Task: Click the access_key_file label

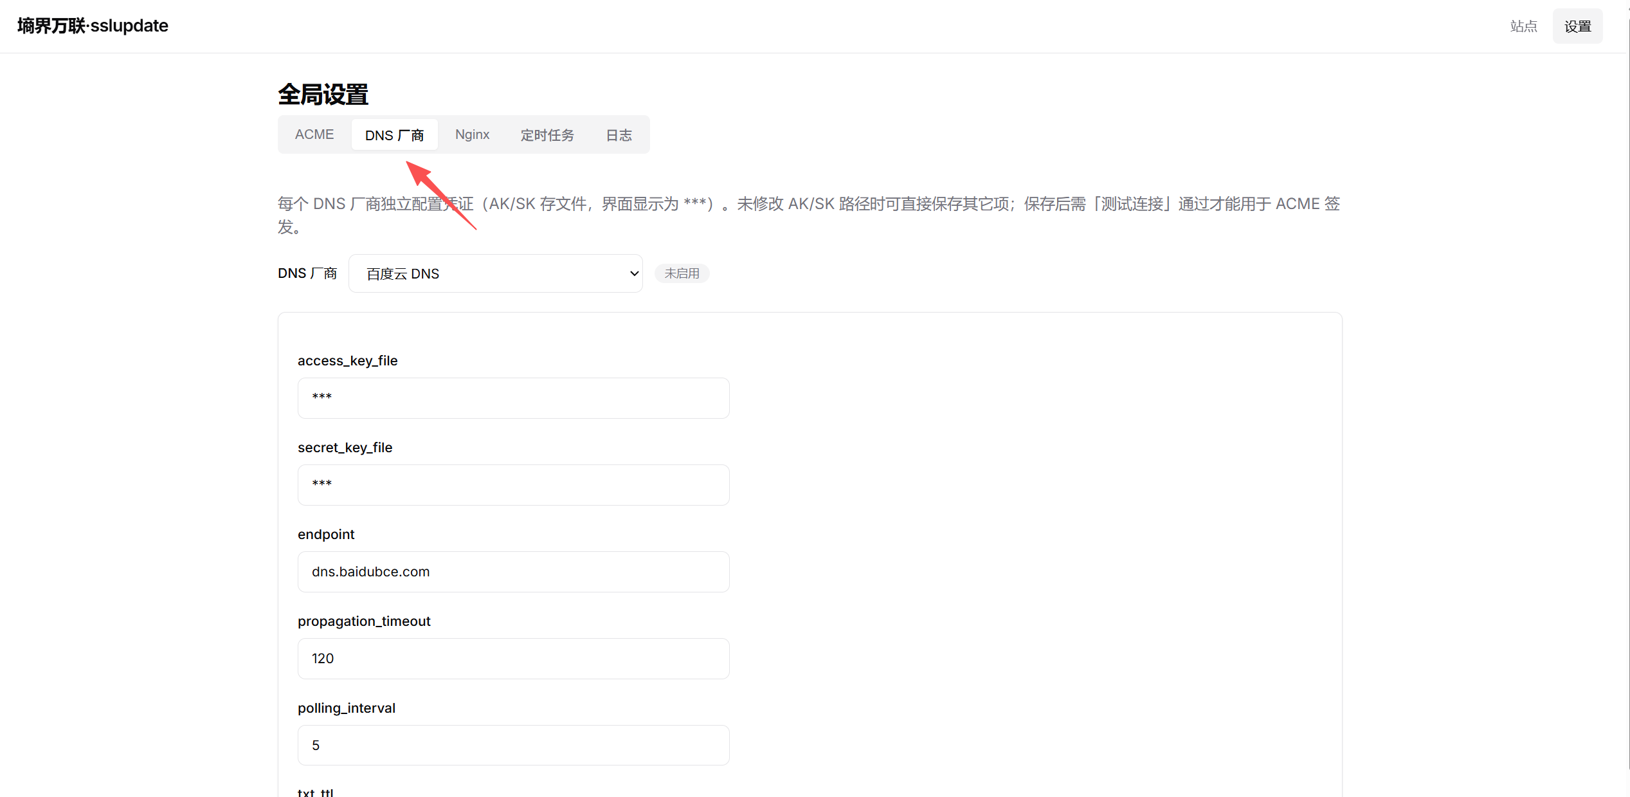Action: coord(348,361)
